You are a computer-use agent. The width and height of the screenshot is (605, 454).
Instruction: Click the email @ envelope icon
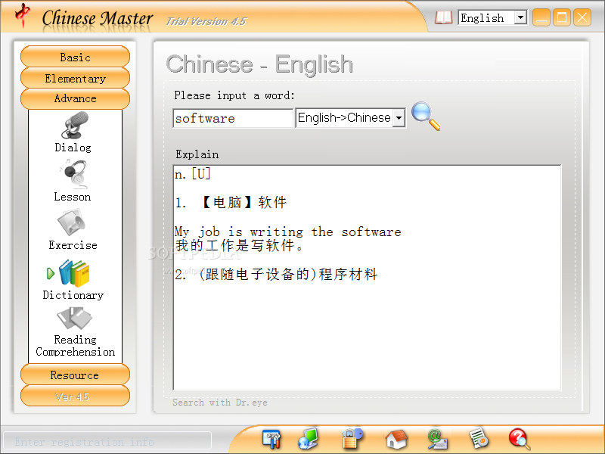point(437,440)
